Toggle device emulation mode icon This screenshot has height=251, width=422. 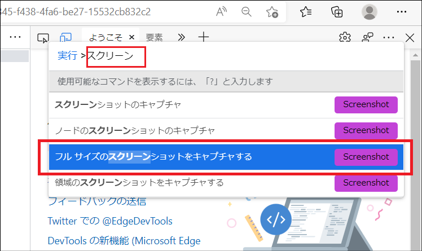65,37
